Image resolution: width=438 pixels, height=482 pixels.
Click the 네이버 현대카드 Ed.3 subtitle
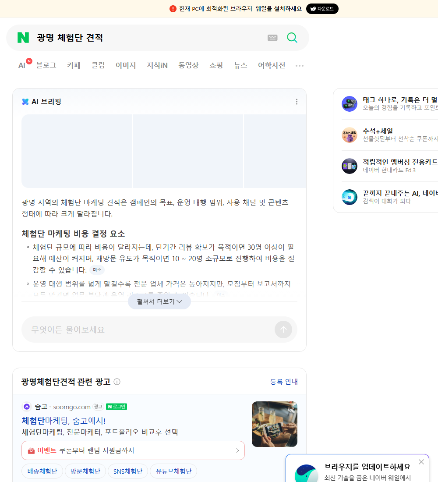389,170
